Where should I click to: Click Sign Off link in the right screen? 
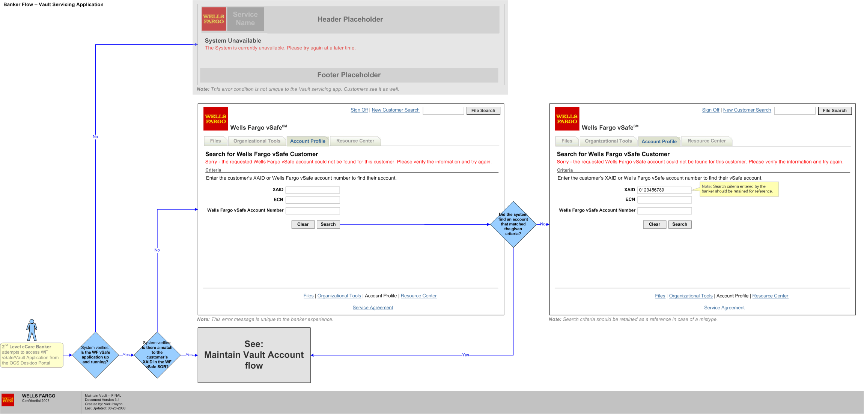click(710, 110)
